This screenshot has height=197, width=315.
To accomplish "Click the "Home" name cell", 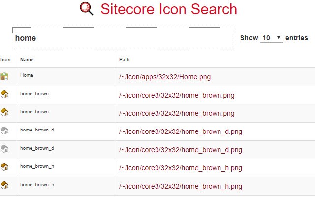I will click(27, 75).
